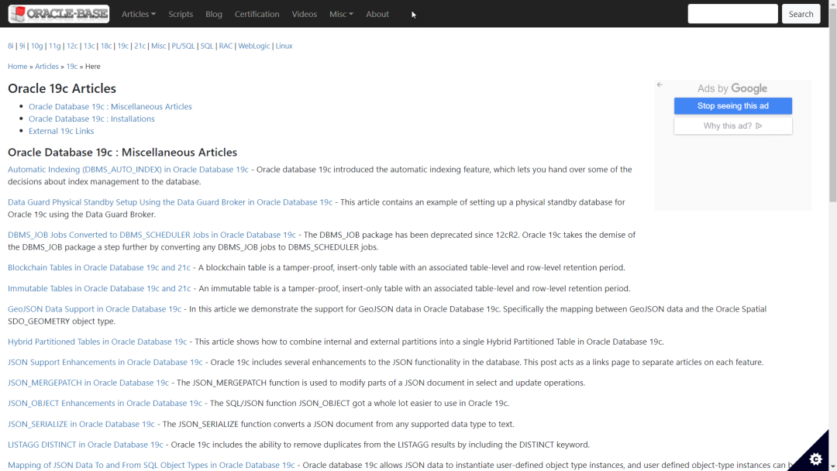Open Immutable Tables in Oracle Database article
837x471 pixels.
(99, 288)
